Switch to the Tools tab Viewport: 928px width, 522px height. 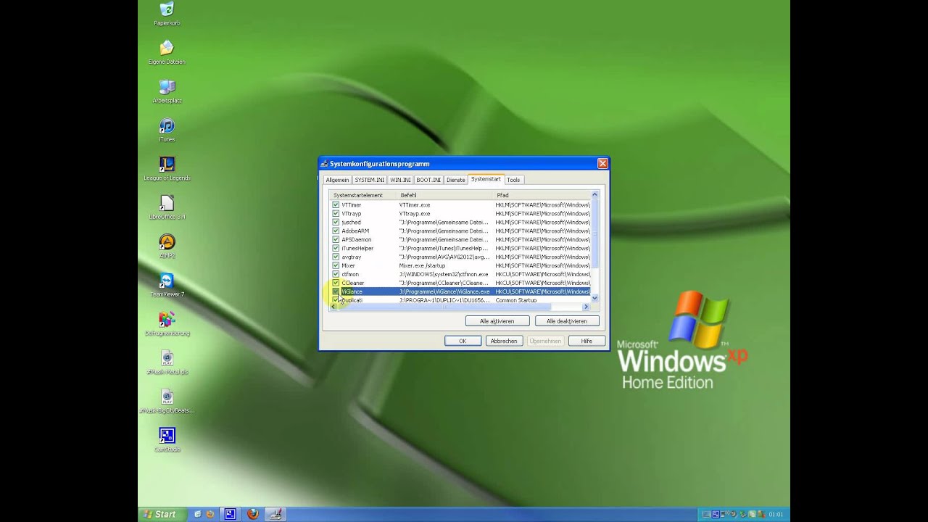pyautogui.click(x=513, y=180)
